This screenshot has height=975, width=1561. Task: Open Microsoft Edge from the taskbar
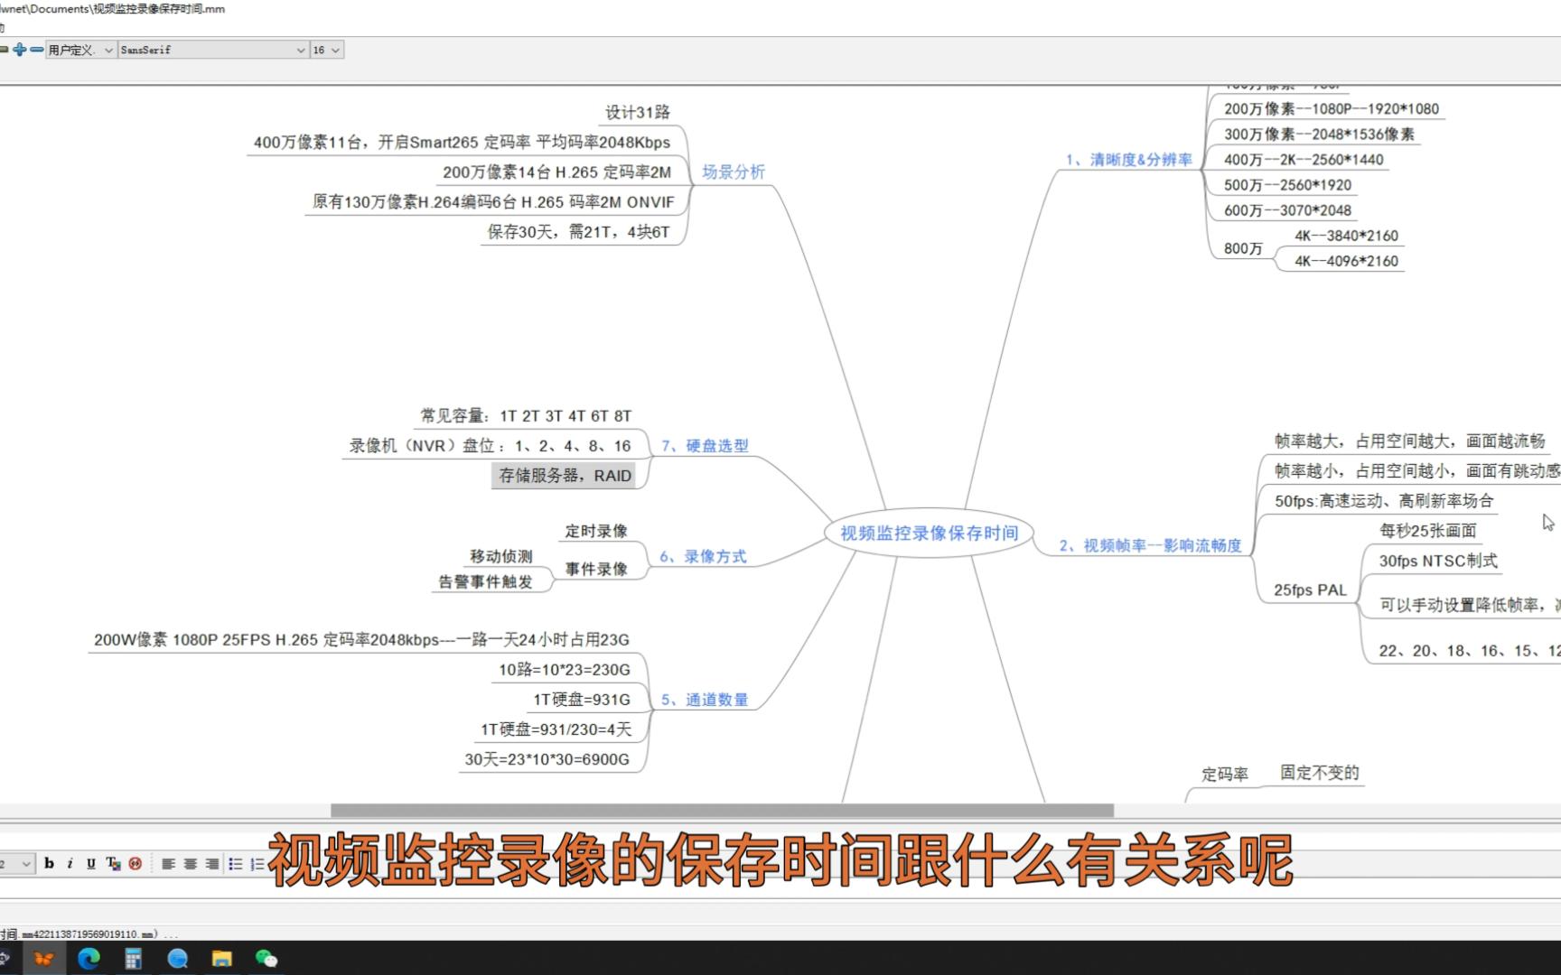click(89, 959)
